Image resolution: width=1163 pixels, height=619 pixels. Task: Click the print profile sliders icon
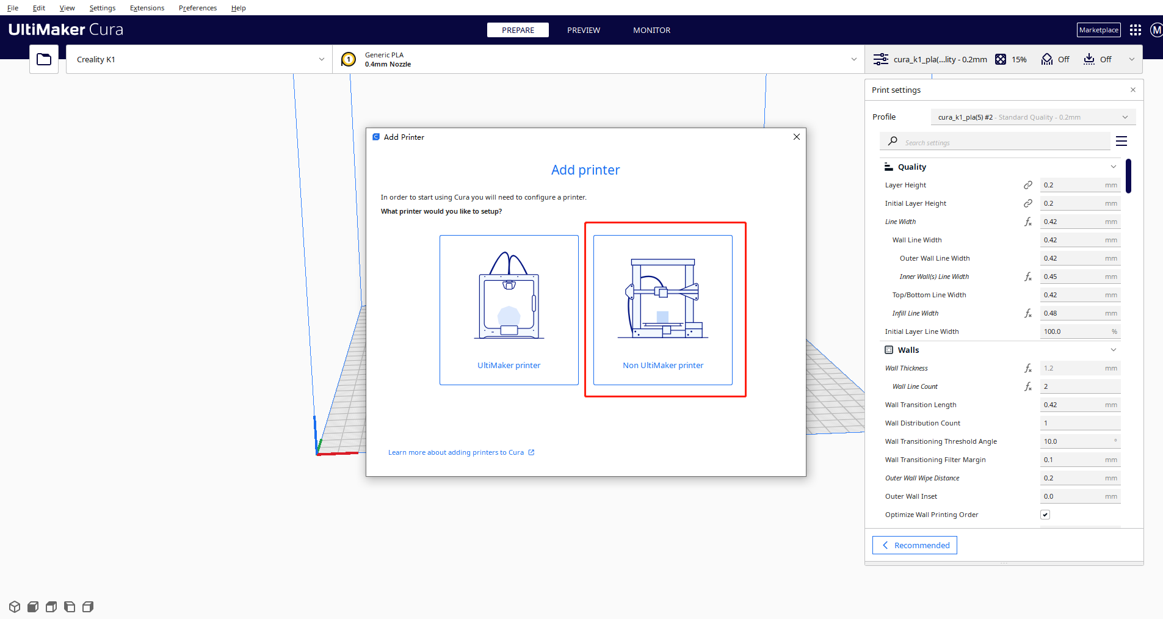[x=880, y=59]
